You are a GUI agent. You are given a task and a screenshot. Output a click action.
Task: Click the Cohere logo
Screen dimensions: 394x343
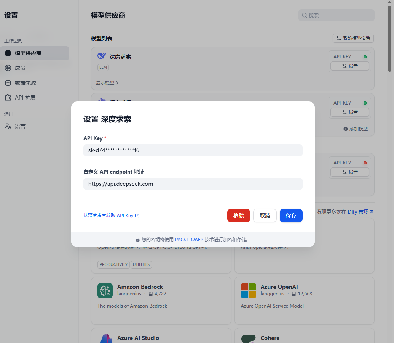[x=249, y=339]
